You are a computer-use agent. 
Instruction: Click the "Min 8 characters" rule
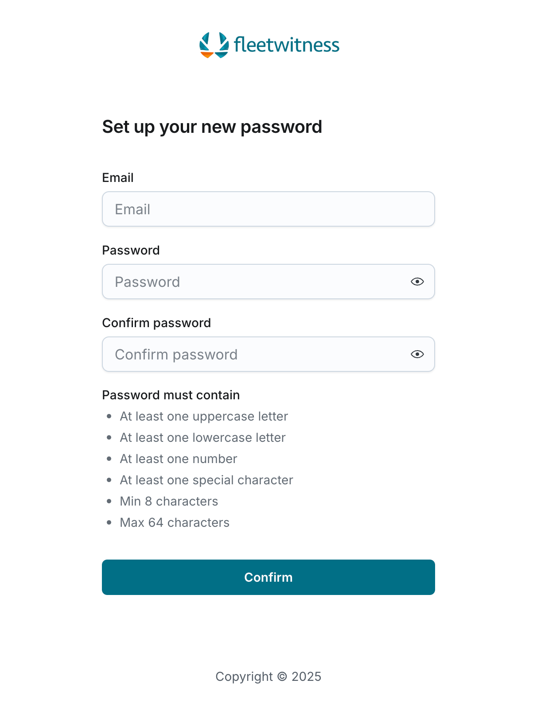tap(169, 501)
